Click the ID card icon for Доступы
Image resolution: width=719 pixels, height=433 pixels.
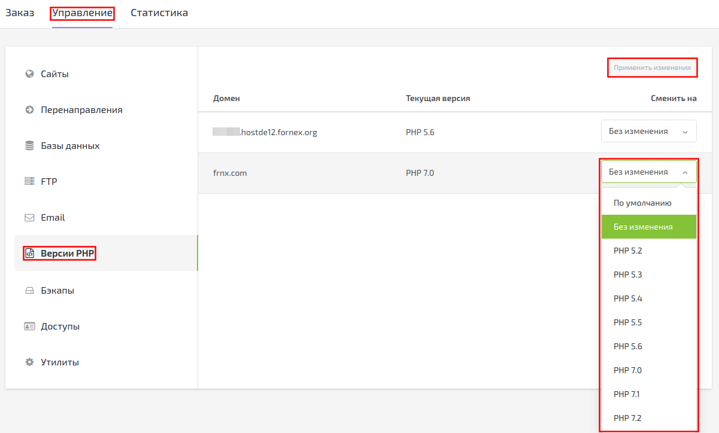pos(29,327)
